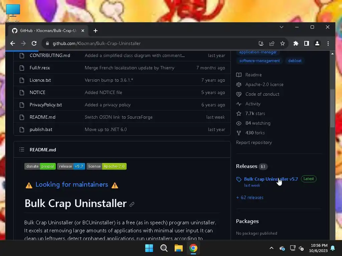Click the license Apache-2.0 badge
342x256 pixels.
[x=107, y=166]
